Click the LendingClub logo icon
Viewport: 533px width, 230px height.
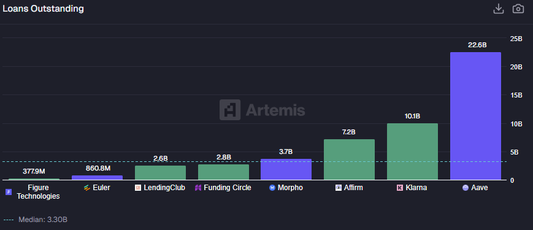pos(138,188)
